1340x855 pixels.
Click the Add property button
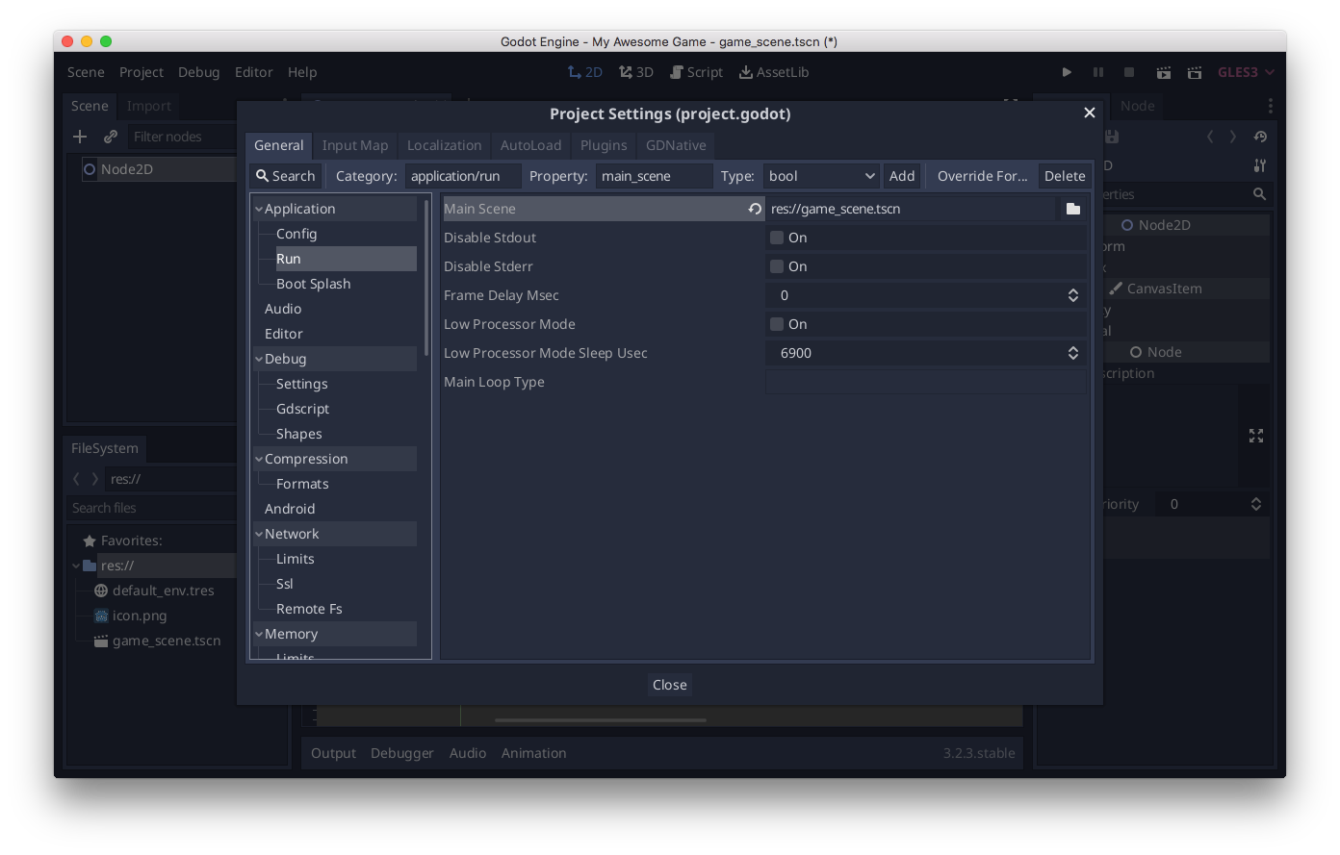[902, 176]
